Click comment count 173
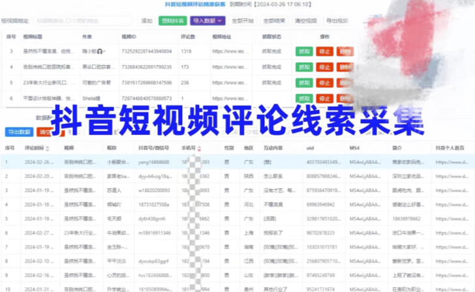475x292 pixels. (185, 67)
